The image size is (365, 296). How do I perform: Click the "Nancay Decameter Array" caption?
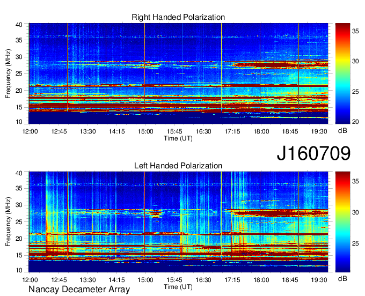click(x=79, y=290)
